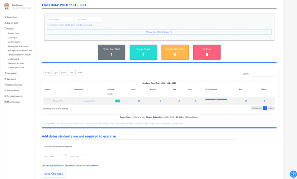
Task: Expand the Reports menu in sidebar
Action: (x=10, y=29)
